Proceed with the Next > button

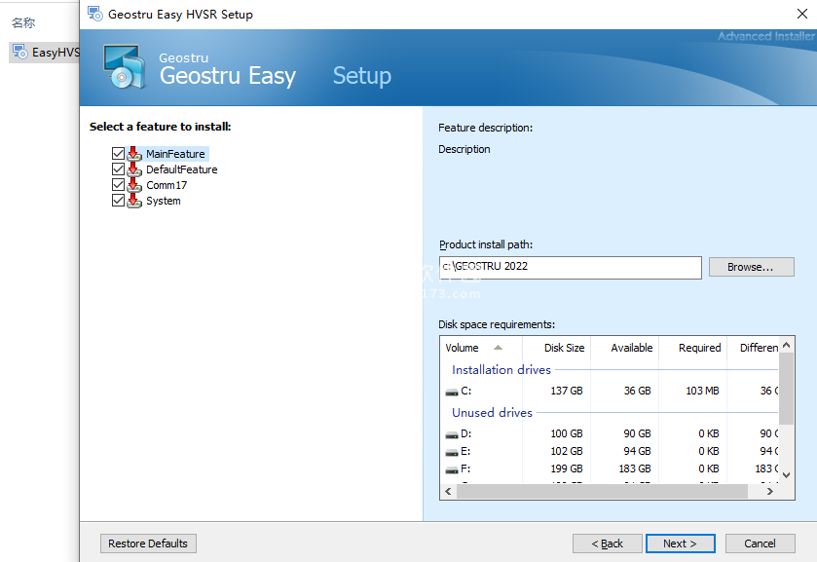click(x=680, y=543)
